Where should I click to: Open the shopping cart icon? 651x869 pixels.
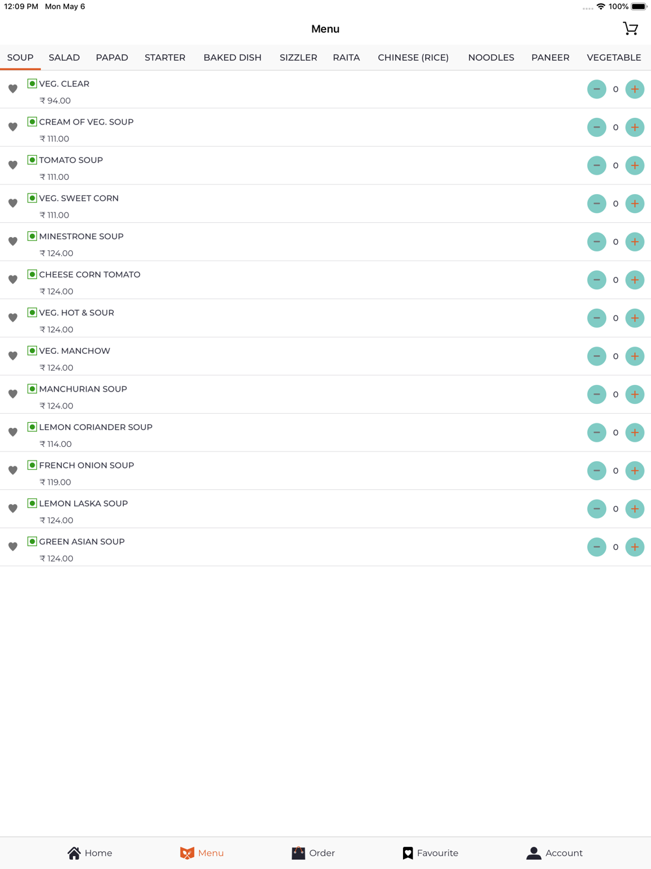tap(630, 29)
